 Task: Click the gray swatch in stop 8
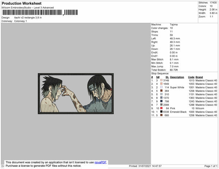pyautogui.click(x=161, y=105)
